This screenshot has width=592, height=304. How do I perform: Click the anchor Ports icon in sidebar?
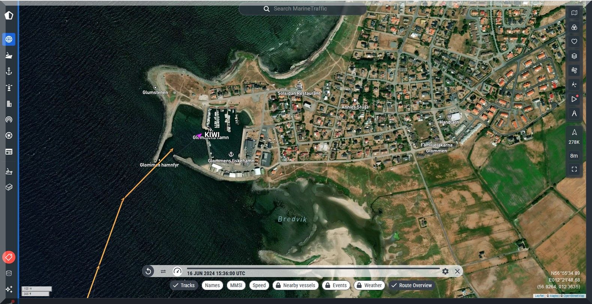[9, 72]
